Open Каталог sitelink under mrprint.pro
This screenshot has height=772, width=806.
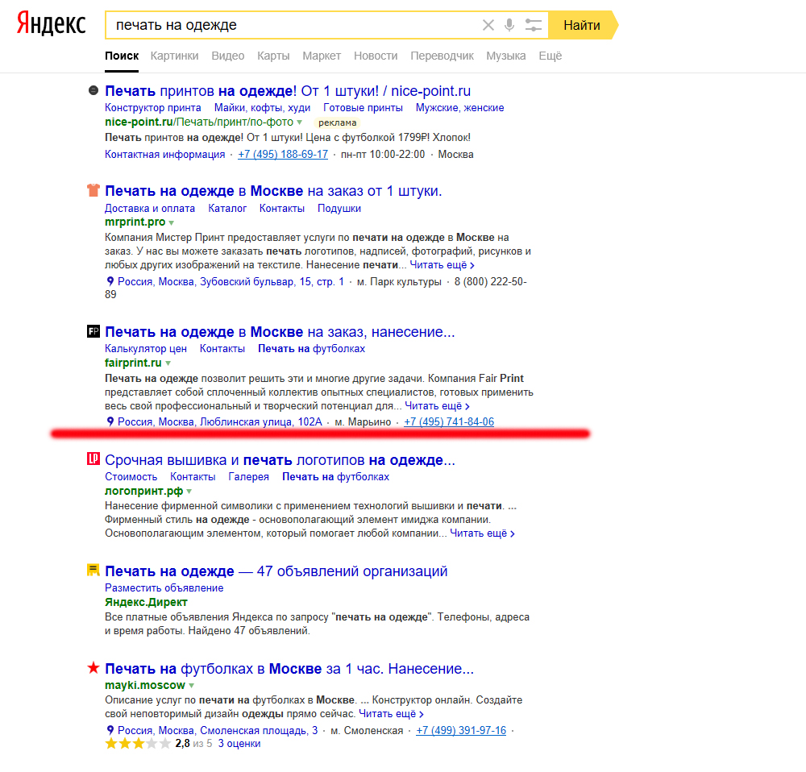pos(227,208)
